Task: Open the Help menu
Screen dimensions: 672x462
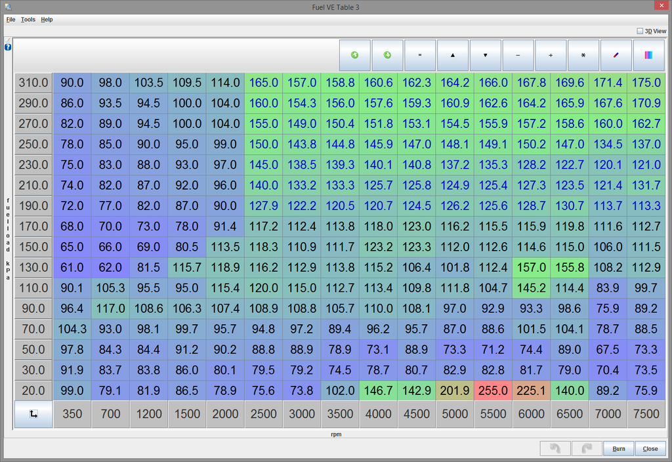Action: click(47, 20)
